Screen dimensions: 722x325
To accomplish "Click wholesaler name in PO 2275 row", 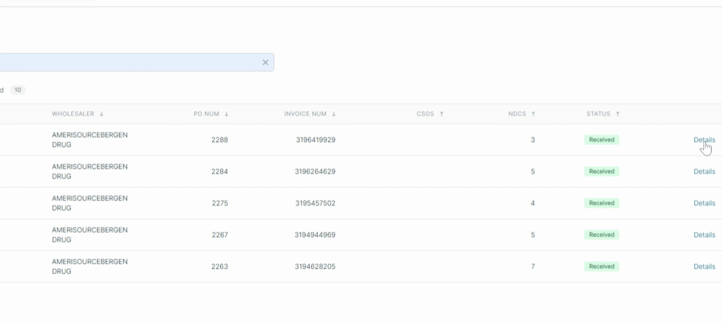I will coord(90,203).
